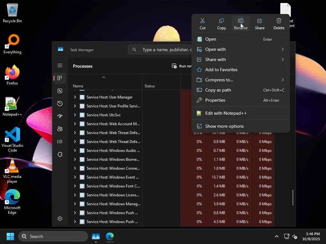This screenshot has height=244, width=326.
Task: Open Task Manager settings gear
Action: coord(60,219)
